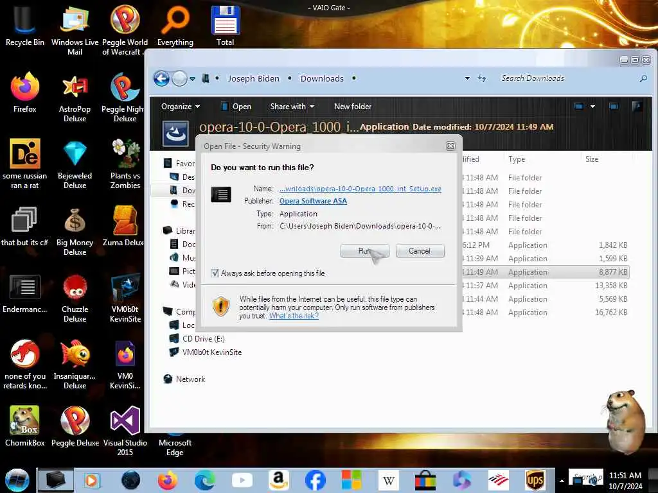Open the Total desktop icon

coord(226,26)
